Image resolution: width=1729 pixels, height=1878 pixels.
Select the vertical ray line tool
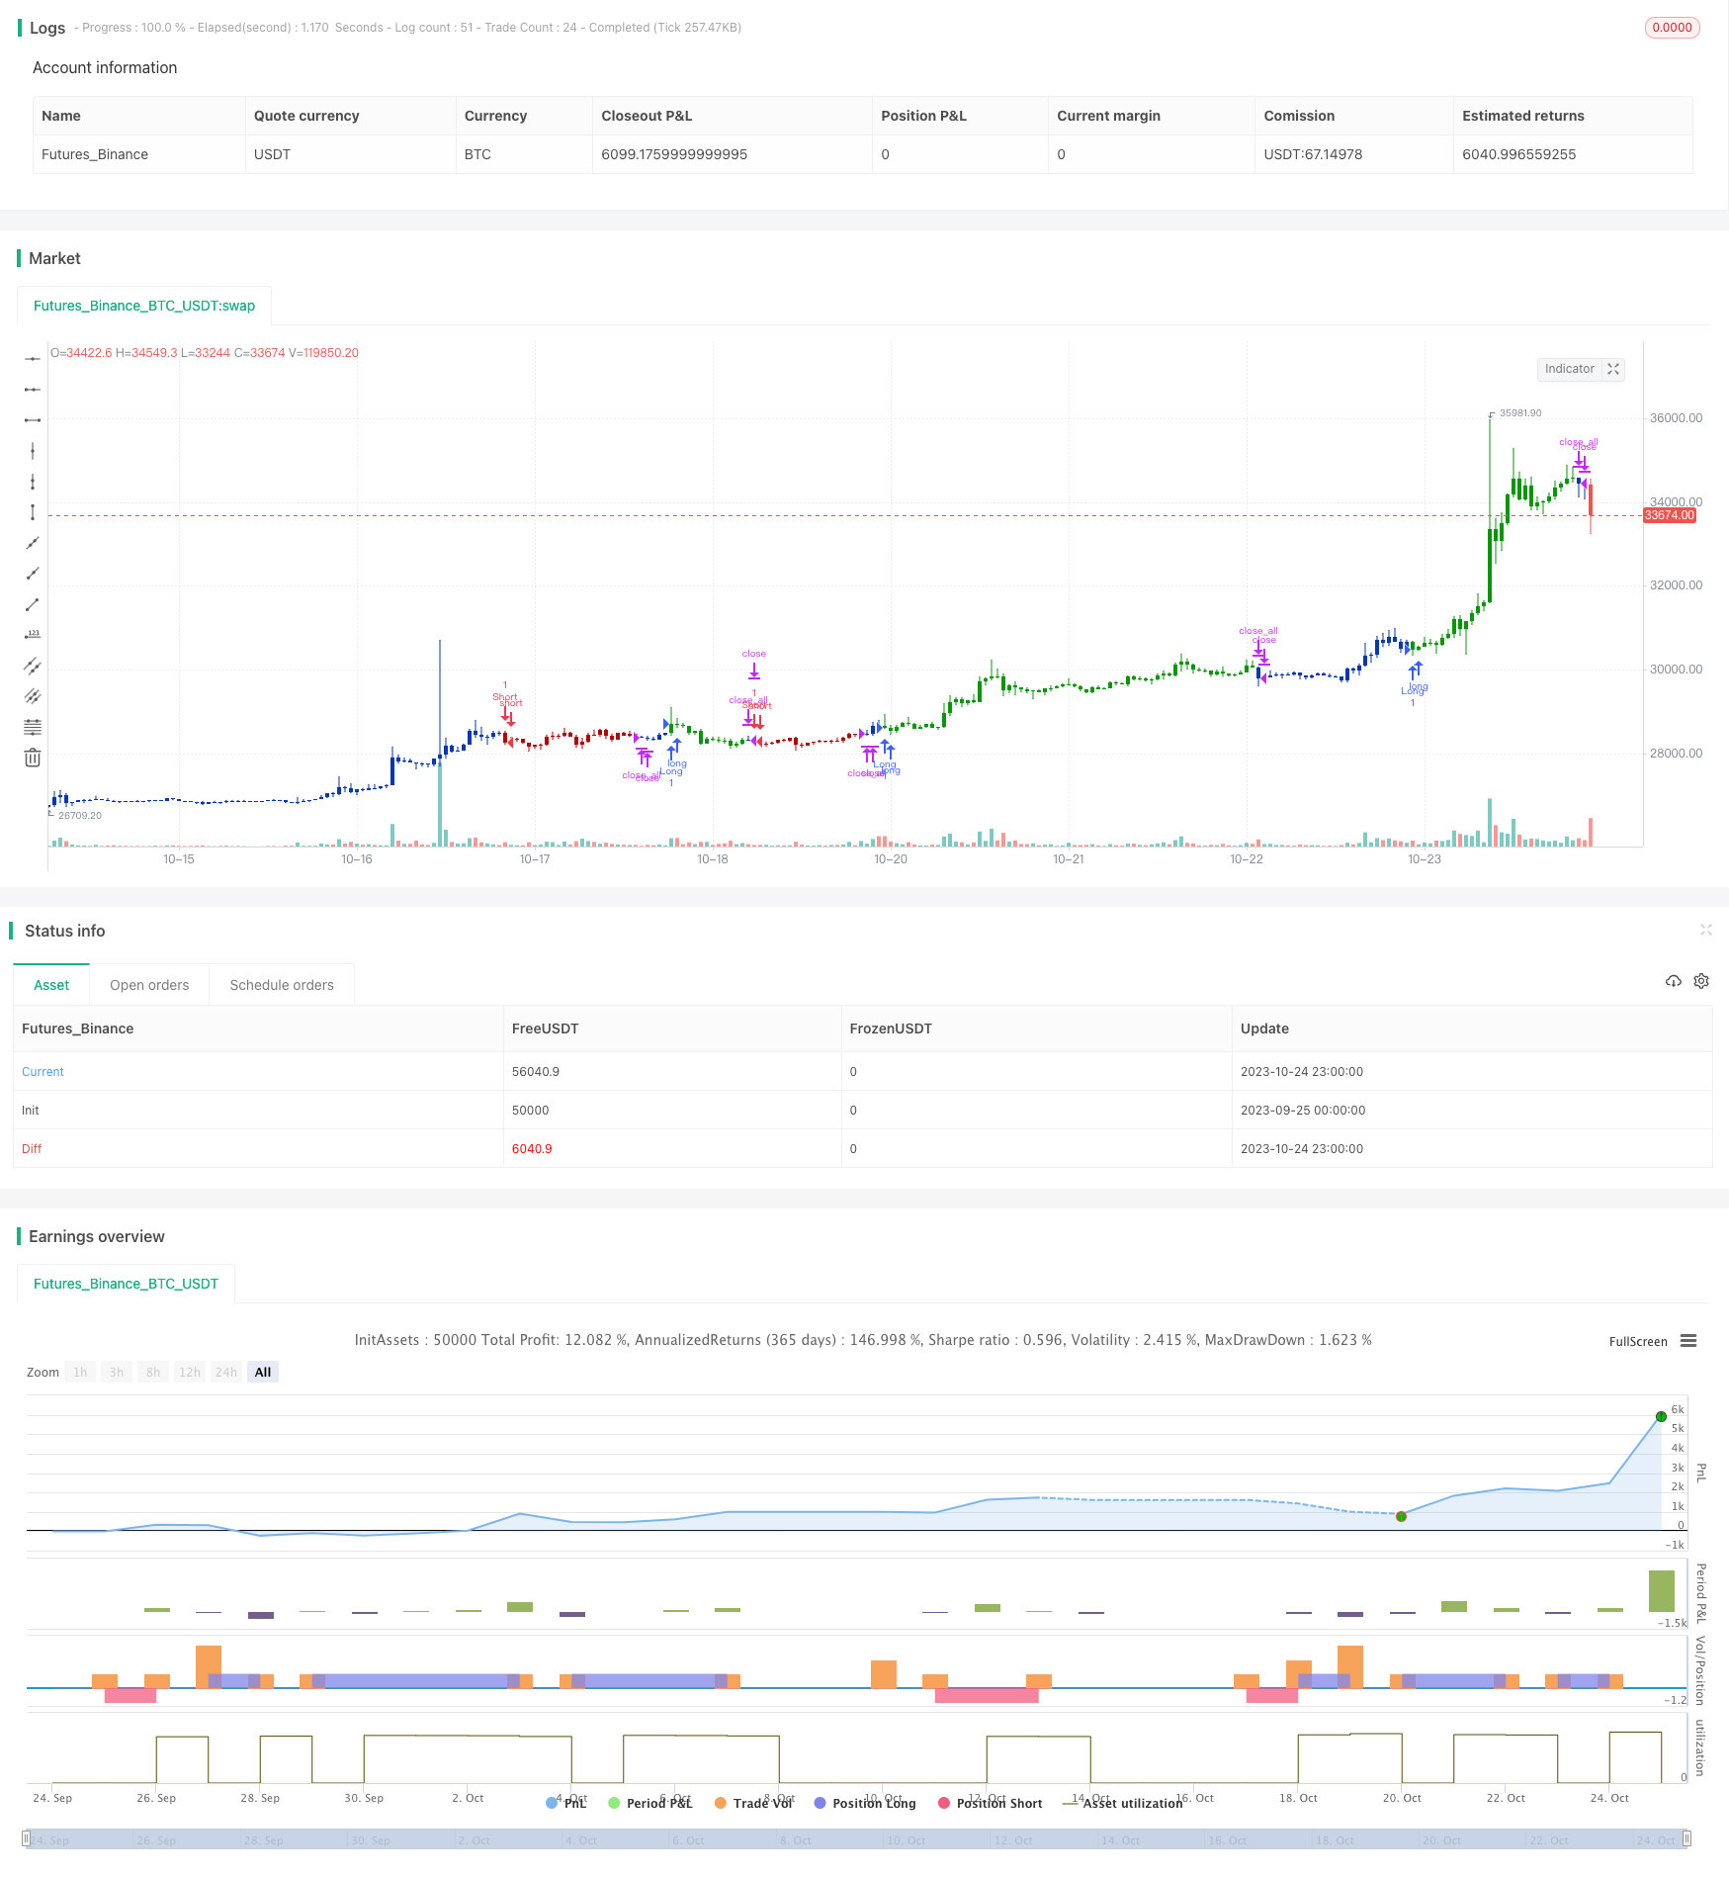33,482
